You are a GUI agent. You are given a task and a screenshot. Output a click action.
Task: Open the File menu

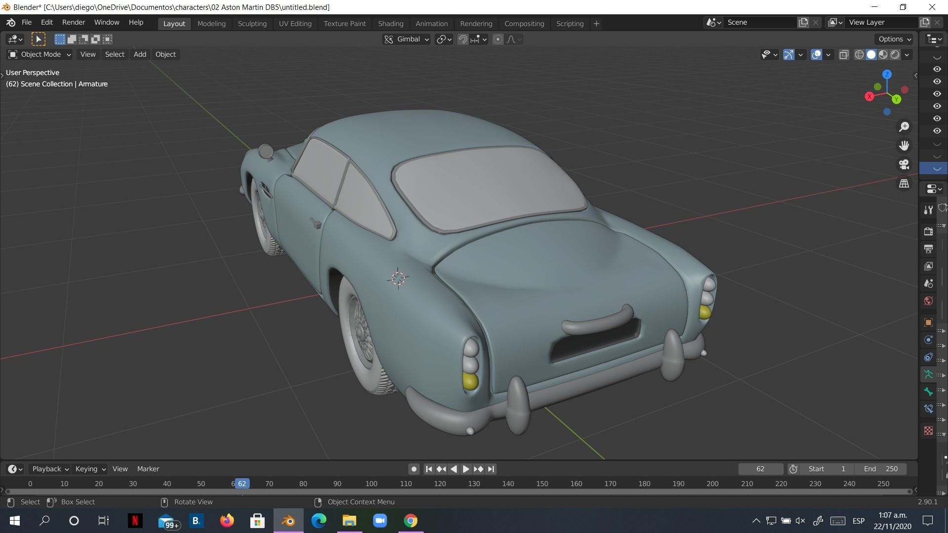[27, 23]
